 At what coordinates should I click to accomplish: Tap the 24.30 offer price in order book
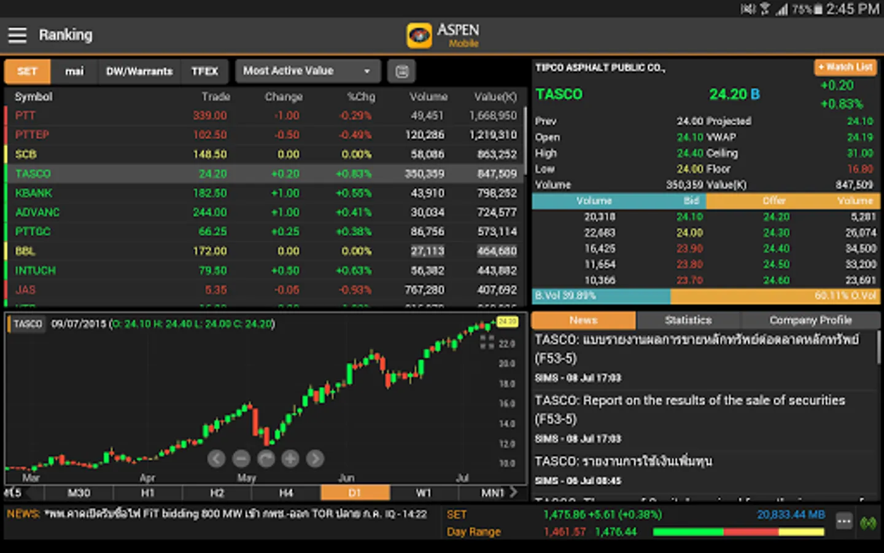point(777,232)
